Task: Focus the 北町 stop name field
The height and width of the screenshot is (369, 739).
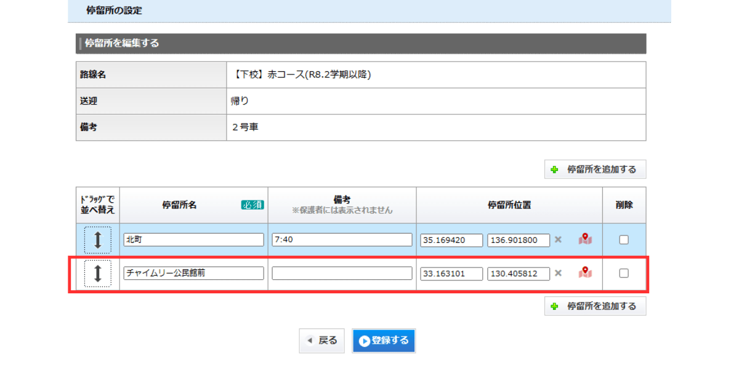Action: pos(193,240)
